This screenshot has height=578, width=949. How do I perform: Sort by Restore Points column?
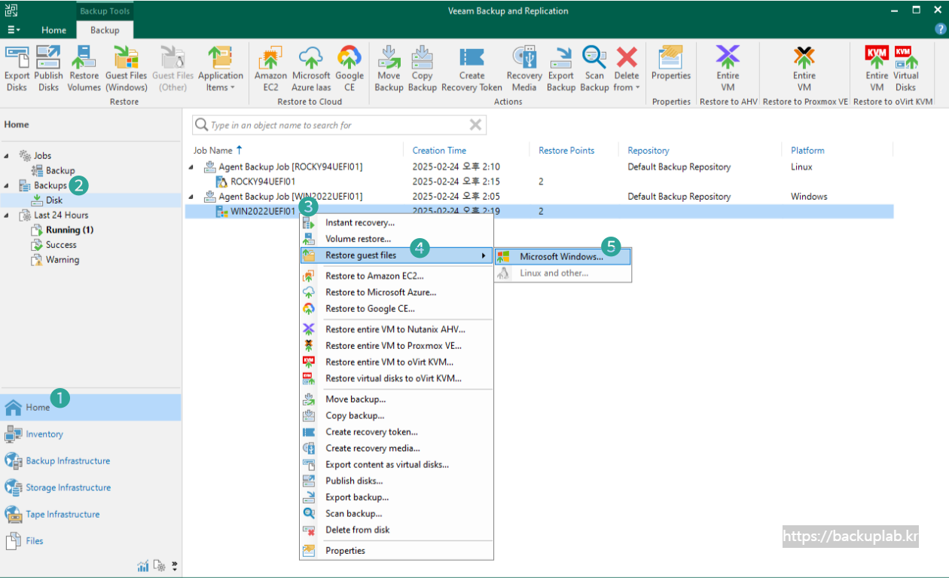click(x=566, y=151)
